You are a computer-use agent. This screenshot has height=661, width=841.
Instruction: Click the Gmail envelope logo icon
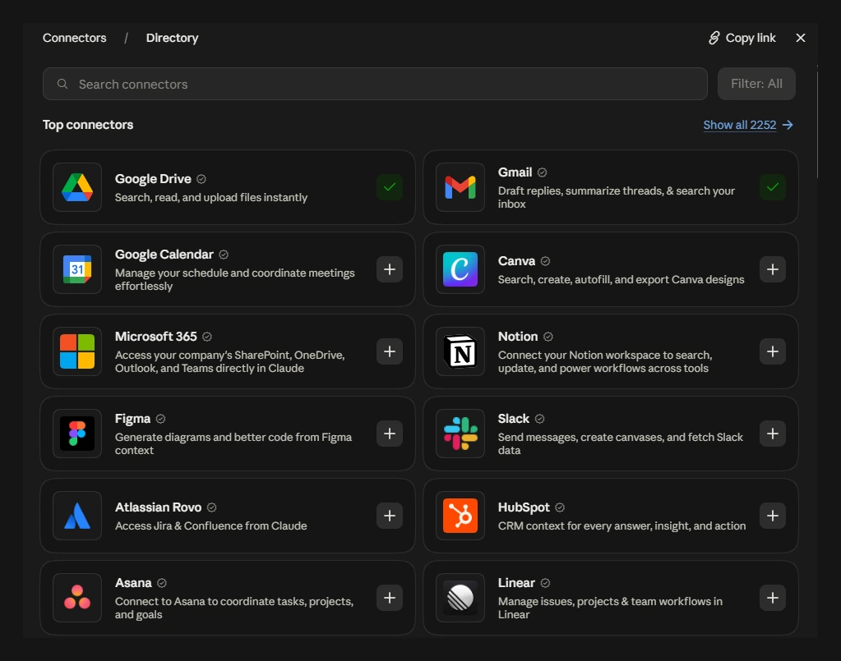[x=460, y=187]
